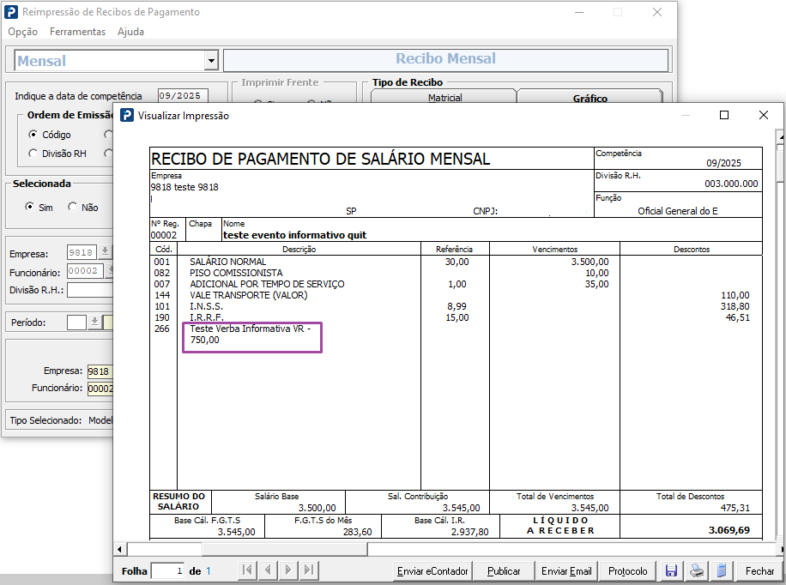Save the receipt with floppy disk icon

pyautogui.click(x=671, y=570)
